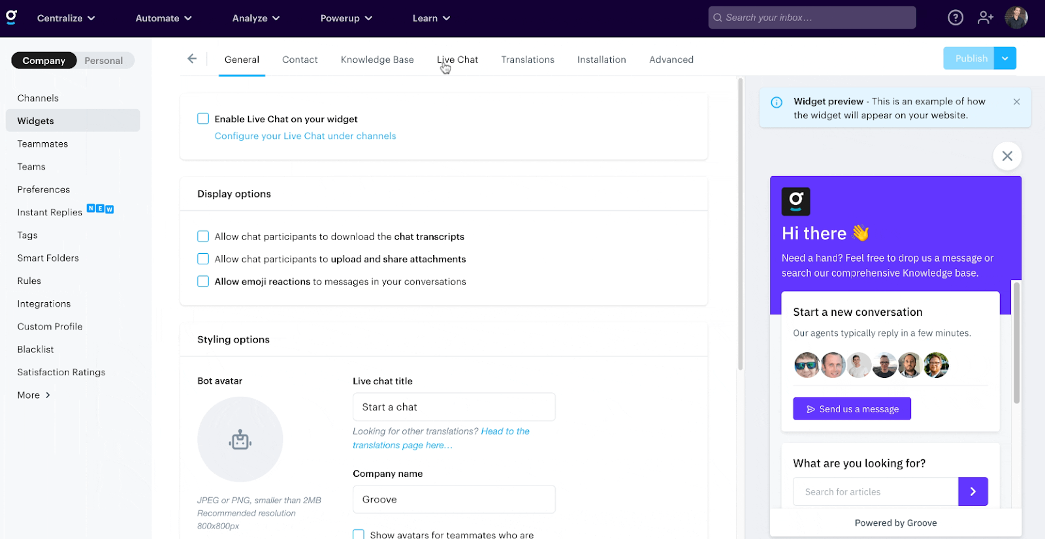This screenshot has width=1045, height=539.
Task: Click the blue article search arrow button
Action: click(x=973, y=491)
